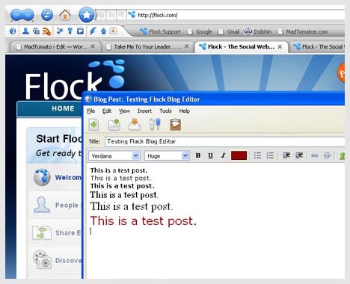Open the People sidebar icon
The width and height of the screenshot is (350, 284).
pyautogui.click(x=25, y=31)
